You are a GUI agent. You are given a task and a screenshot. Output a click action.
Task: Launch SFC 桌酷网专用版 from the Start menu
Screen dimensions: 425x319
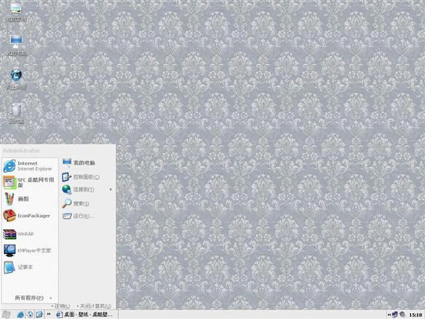click(30, 182)
